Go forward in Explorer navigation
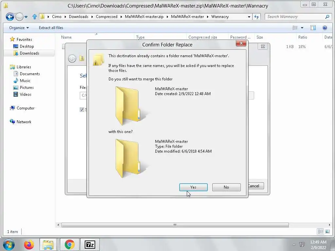Image resolution: width=335 pixels, height=251 pixels. (x=19, y=17)
